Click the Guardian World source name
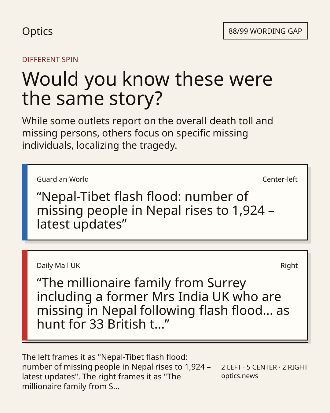The width and height of the screenshot is (330, 413). point(63,179)
